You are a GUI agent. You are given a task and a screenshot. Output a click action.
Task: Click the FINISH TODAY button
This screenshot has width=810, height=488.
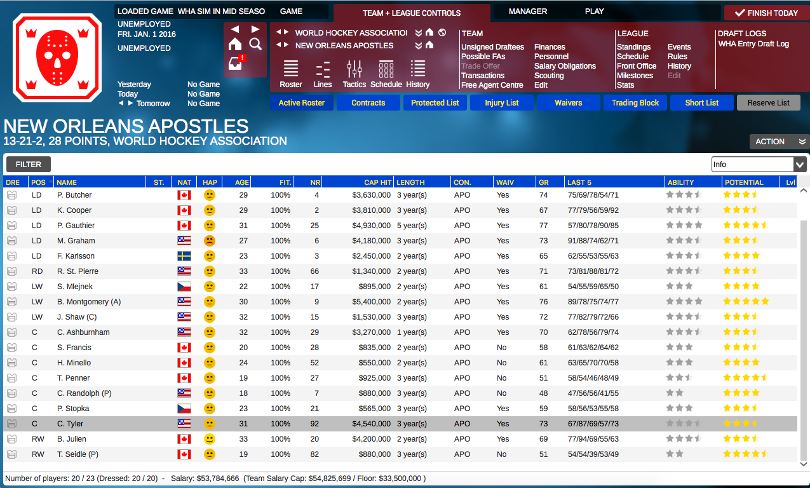tap(766, 12)
